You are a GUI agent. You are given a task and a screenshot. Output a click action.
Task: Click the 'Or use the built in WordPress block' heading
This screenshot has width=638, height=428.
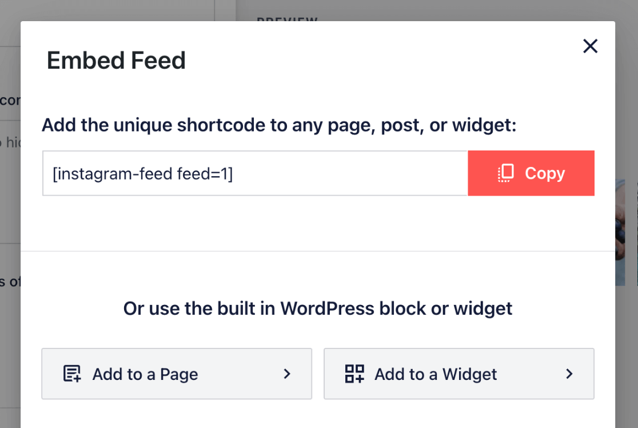[x=318, y=309]
